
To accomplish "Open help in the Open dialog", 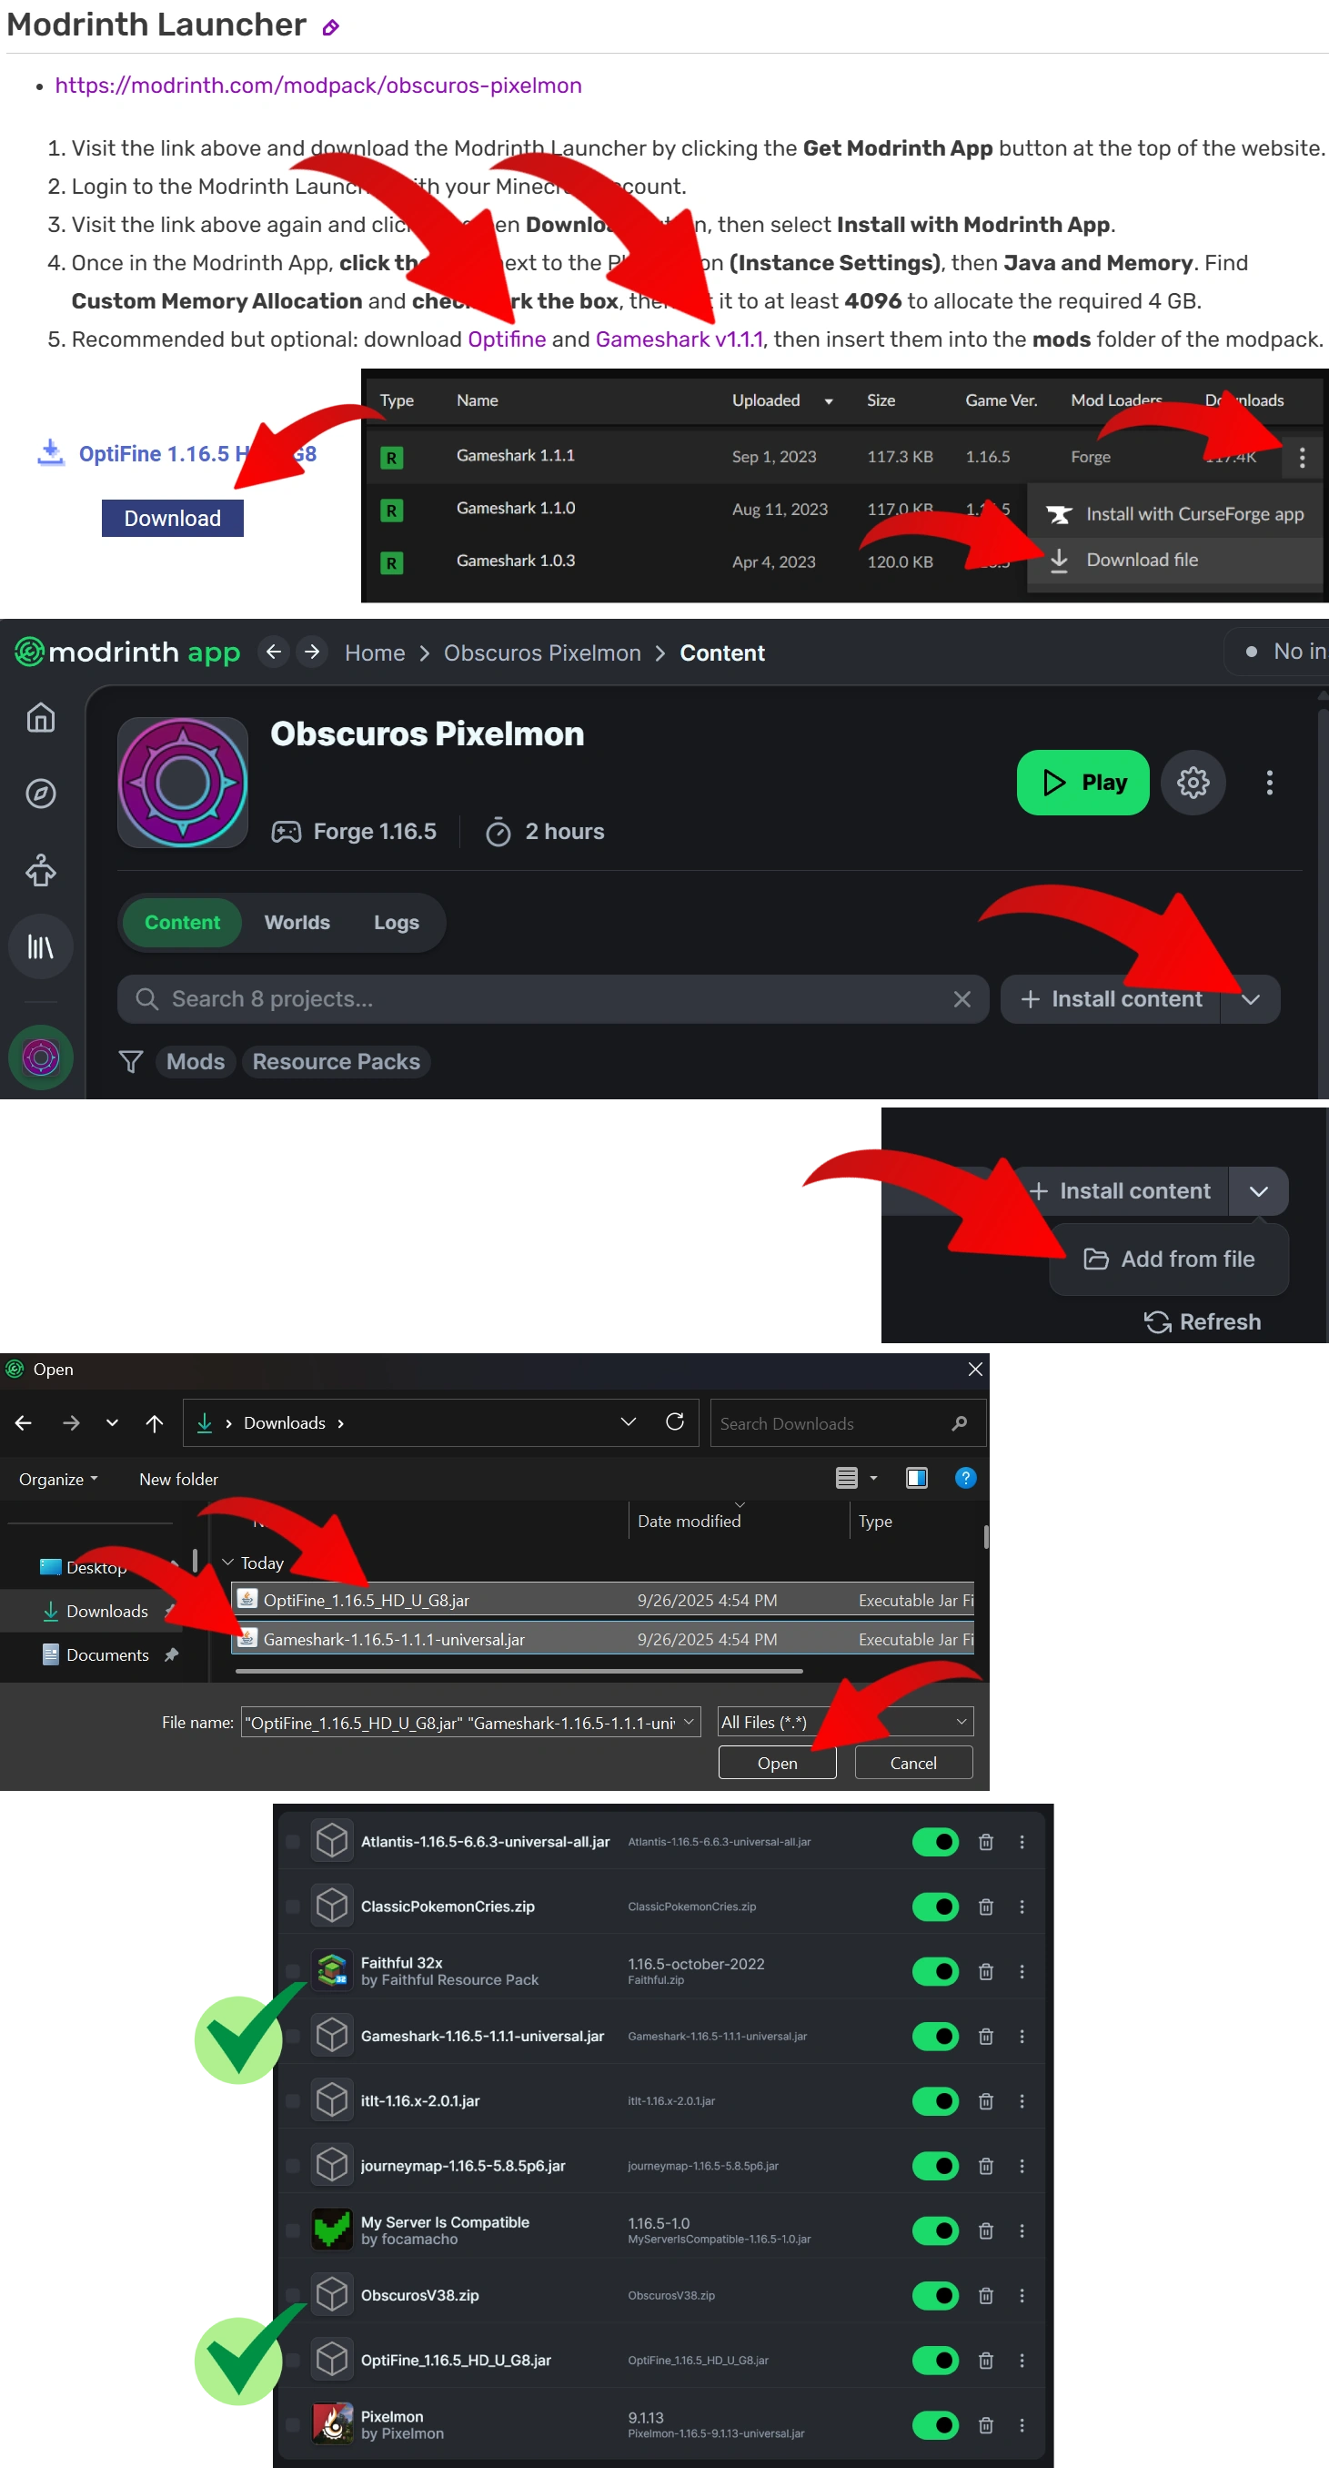I will click(x=965, y=1478).
